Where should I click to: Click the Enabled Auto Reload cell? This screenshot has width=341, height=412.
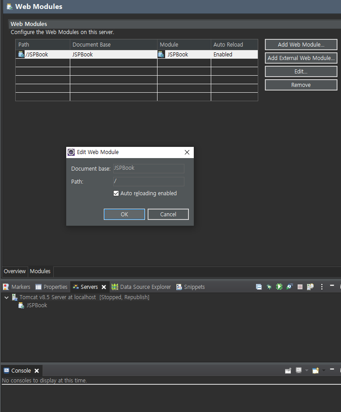point(234,54)
